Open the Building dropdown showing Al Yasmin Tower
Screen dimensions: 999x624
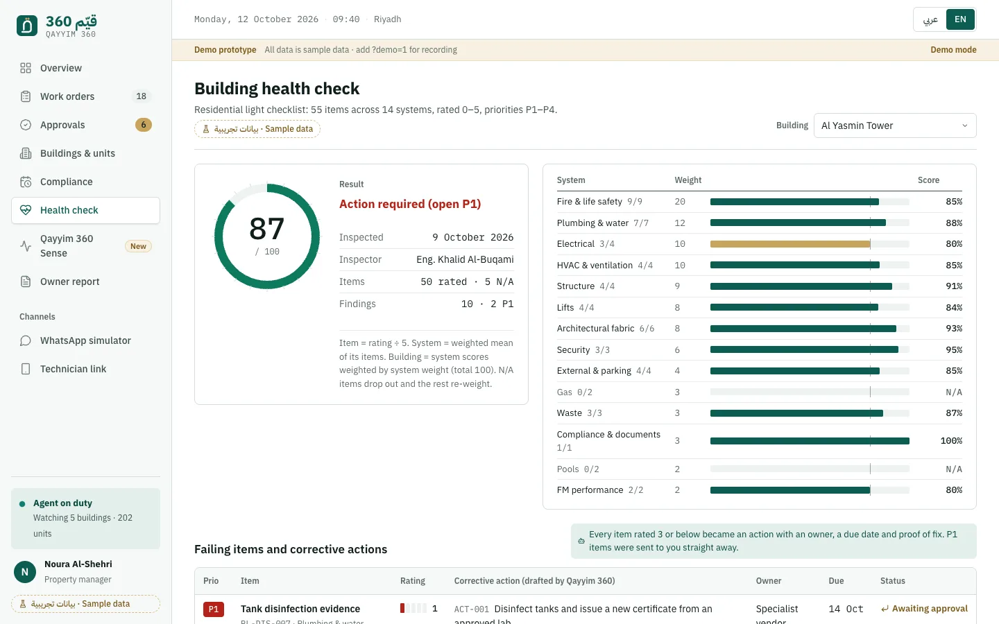895,125
